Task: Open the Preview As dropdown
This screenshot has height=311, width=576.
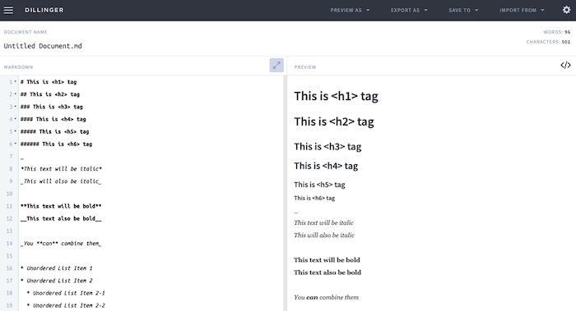Action: coord(350,10)
